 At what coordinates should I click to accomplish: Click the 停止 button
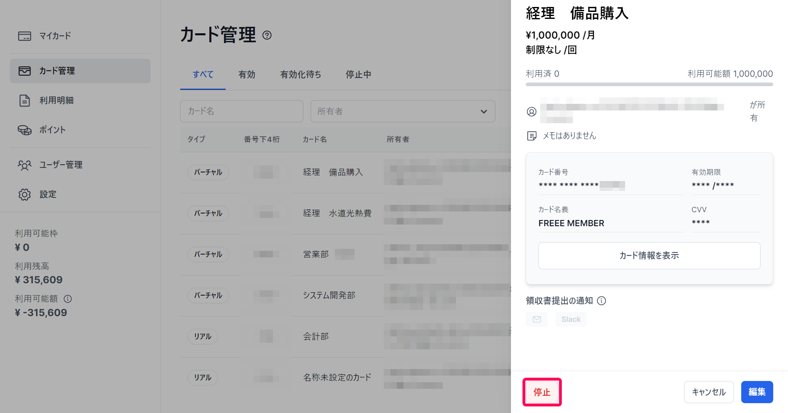point(542,392)
